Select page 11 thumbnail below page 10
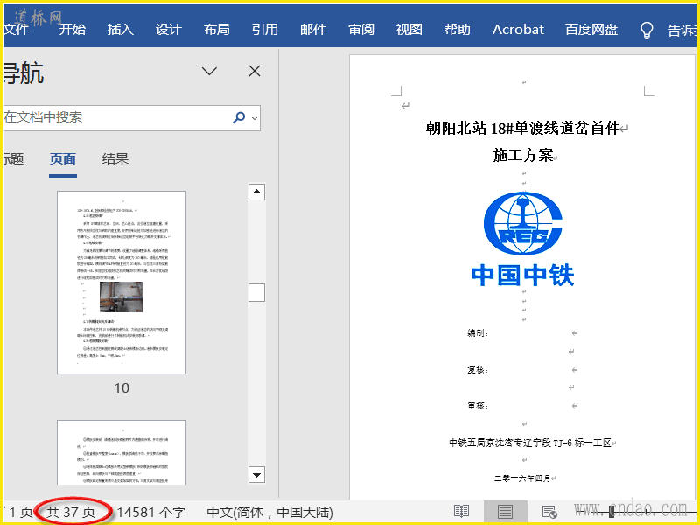The width and height of the screenshot is (700, 525). [122, 452]
